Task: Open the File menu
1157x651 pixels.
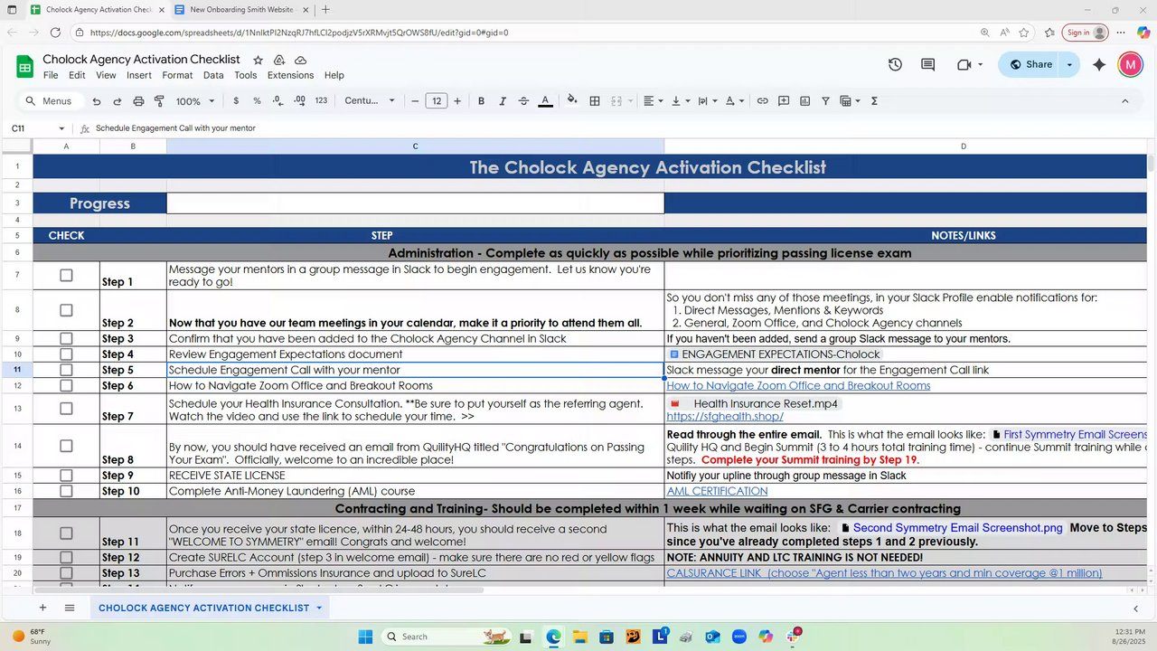Action: click(51, 75)
